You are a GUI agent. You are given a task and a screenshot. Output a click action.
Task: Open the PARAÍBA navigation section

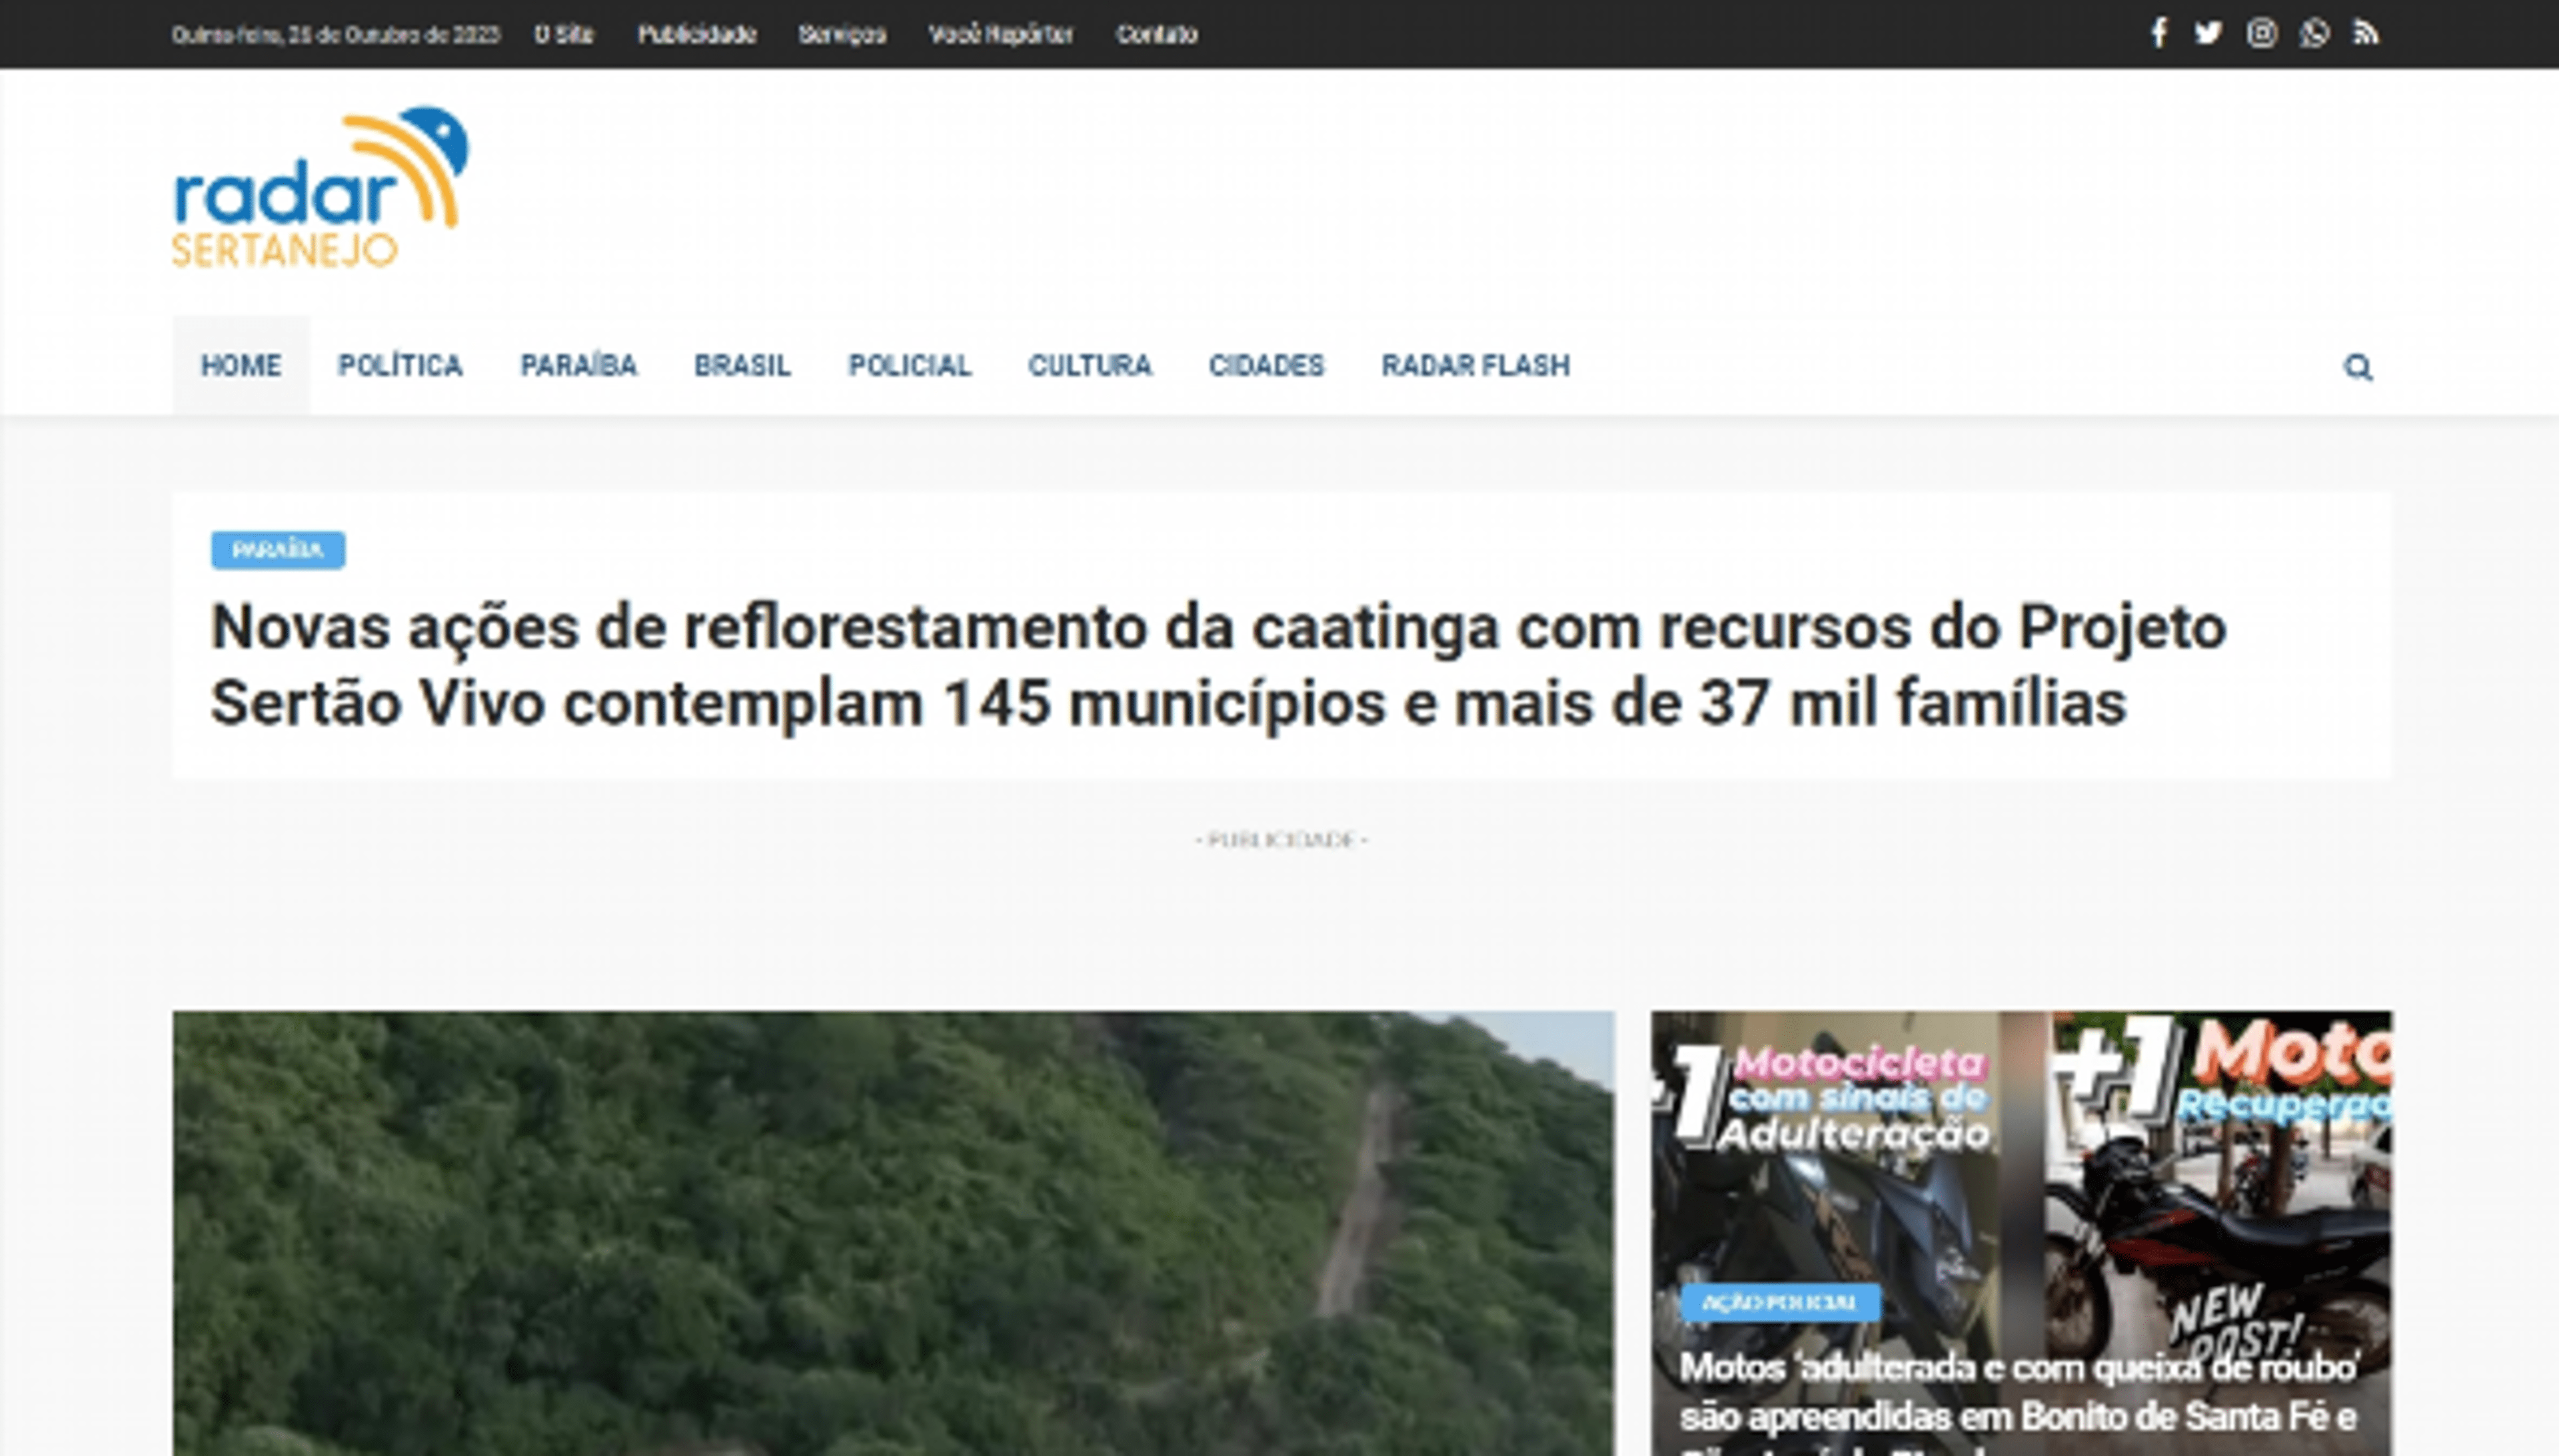pos(578,366)
